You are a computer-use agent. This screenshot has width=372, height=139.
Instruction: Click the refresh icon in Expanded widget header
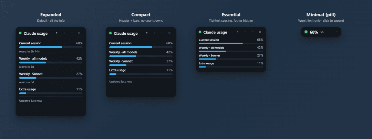56,33
